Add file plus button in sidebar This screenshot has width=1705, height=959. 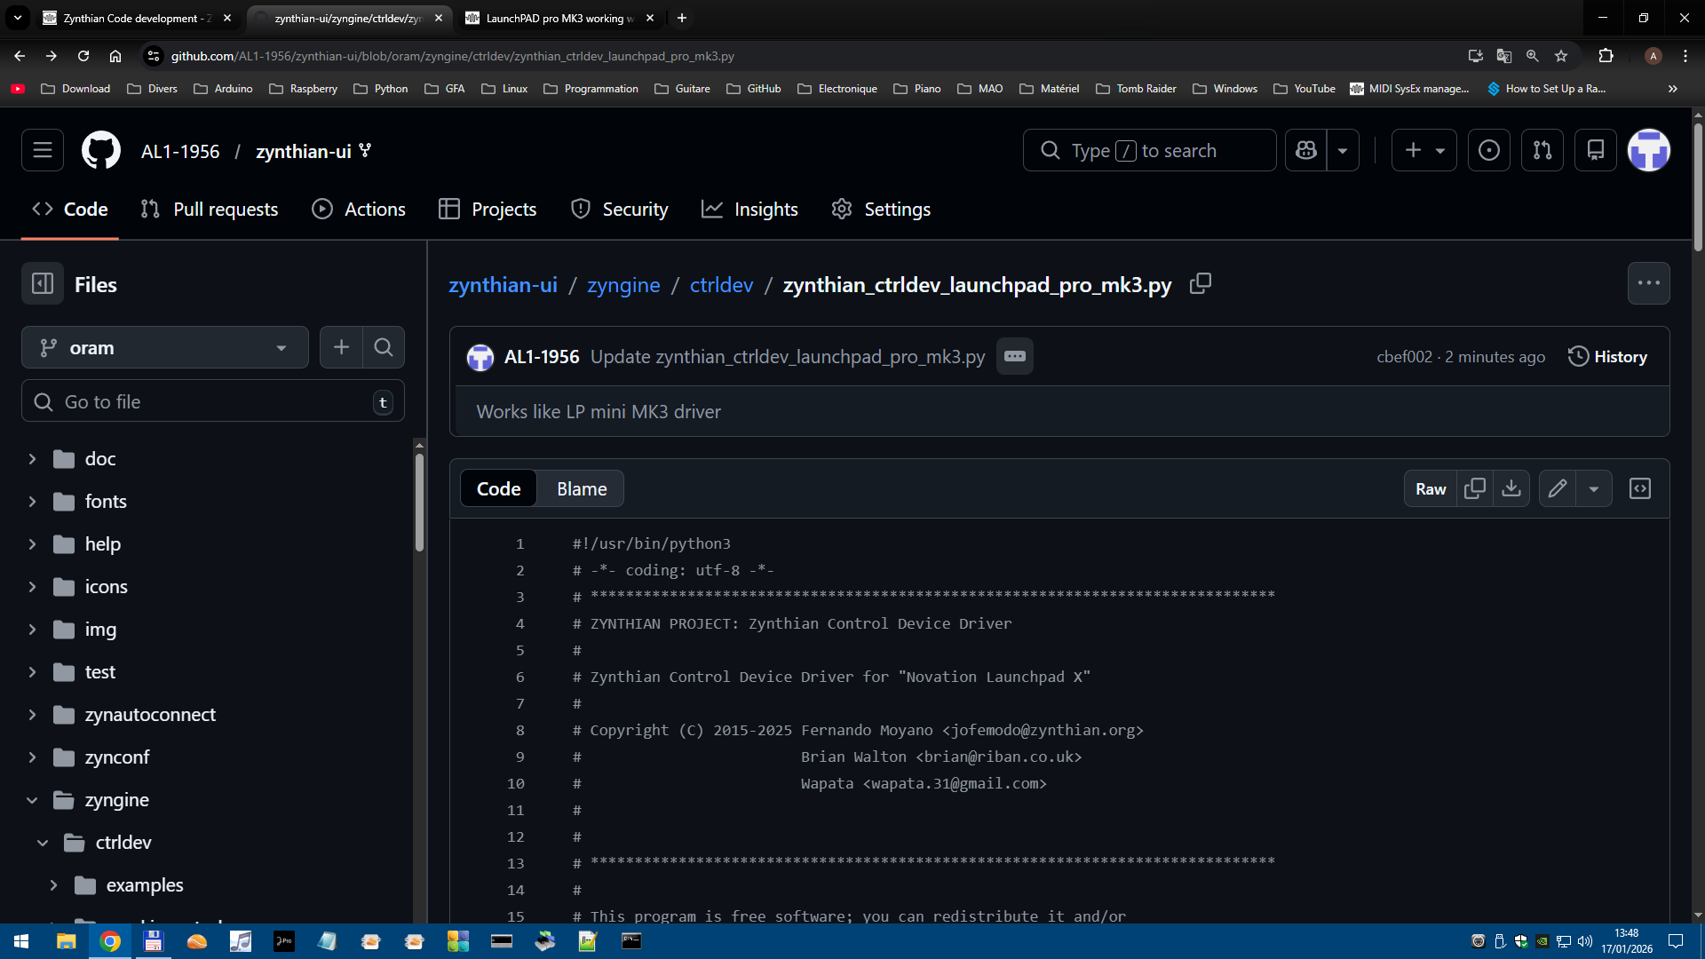tap(341, 347)
